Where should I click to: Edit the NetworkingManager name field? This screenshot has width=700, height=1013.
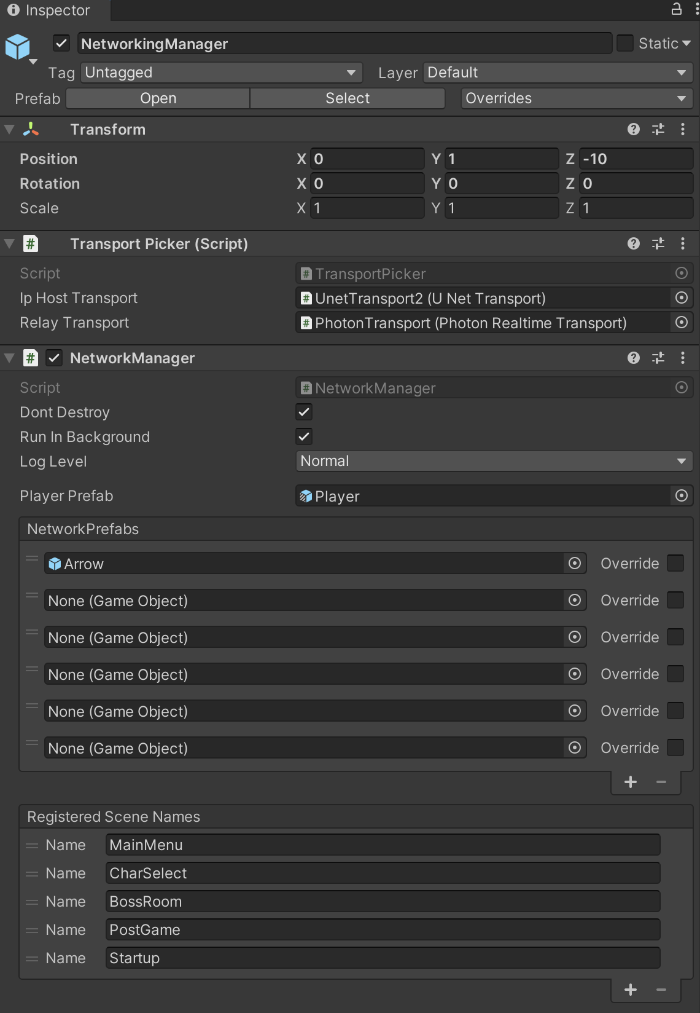(345, 43)
